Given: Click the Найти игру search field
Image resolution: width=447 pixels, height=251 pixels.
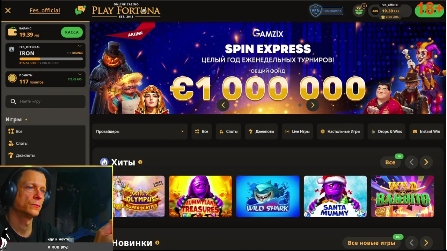Looking at the screenshot, I should pos(45,101).
